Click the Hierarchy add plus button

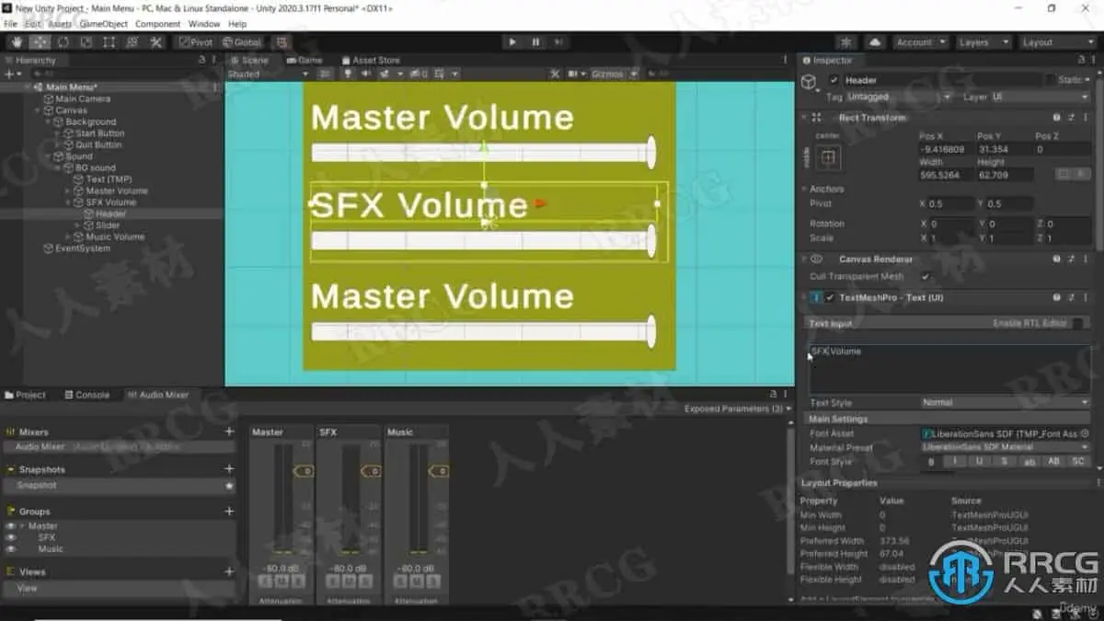coord(11,74)
